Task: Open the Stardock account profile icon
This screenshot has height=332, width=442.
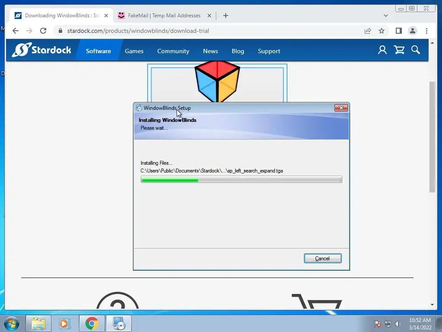Action: [382, 50]
